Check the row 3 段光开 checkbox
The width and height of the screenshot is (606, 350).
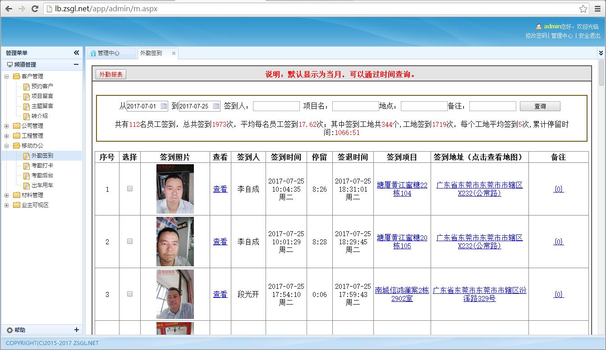[130, 294]
